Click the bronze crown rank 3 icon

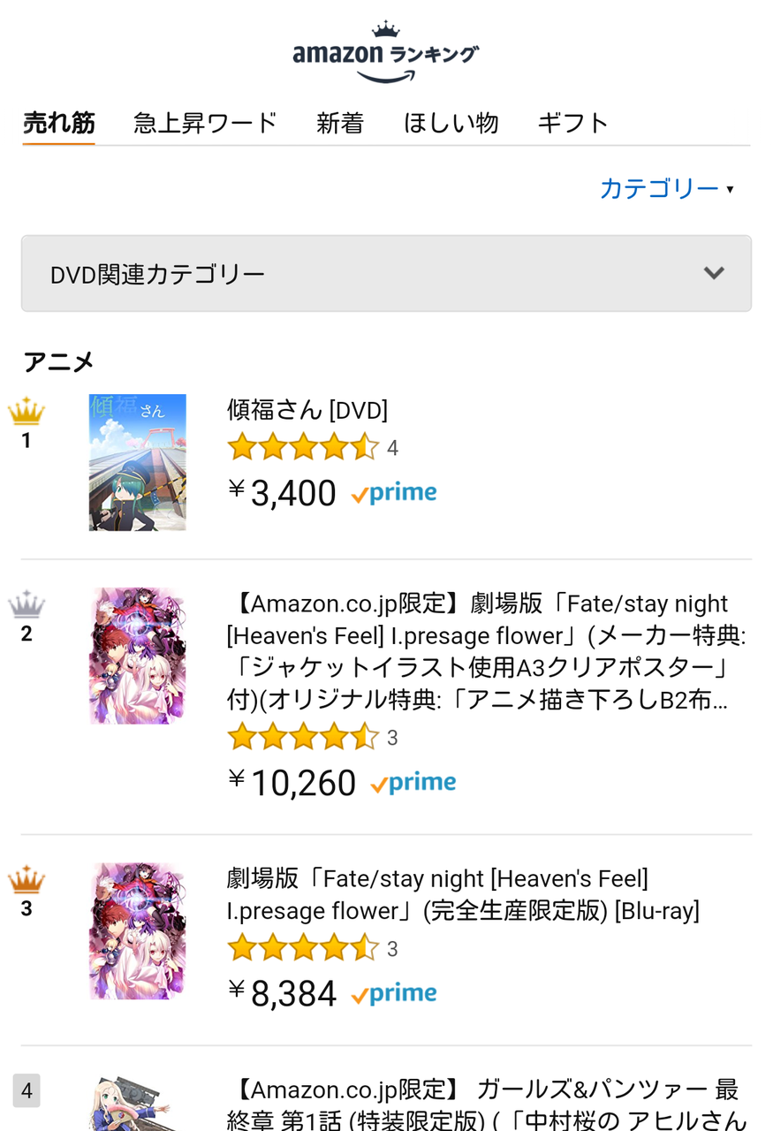[27, 881]
